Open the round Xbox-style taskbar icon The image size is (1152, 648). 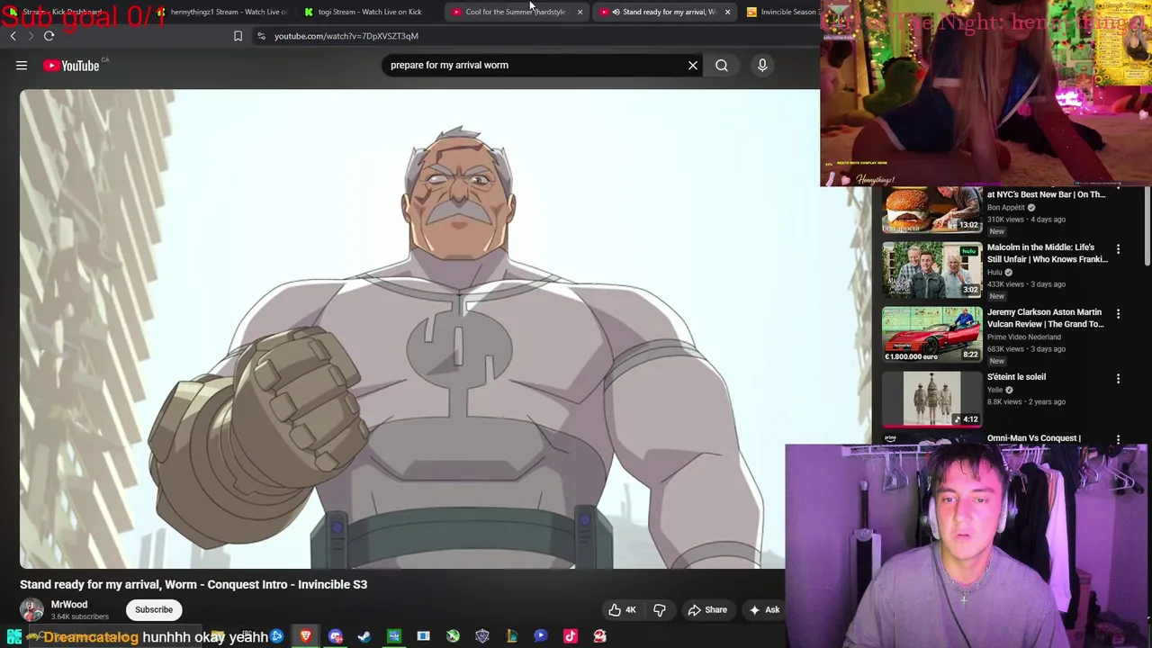click(453, 636)
